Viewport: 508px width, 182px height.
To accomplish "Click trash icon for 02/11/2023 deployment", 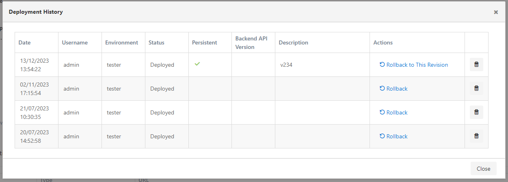I will tap(476, 89).
